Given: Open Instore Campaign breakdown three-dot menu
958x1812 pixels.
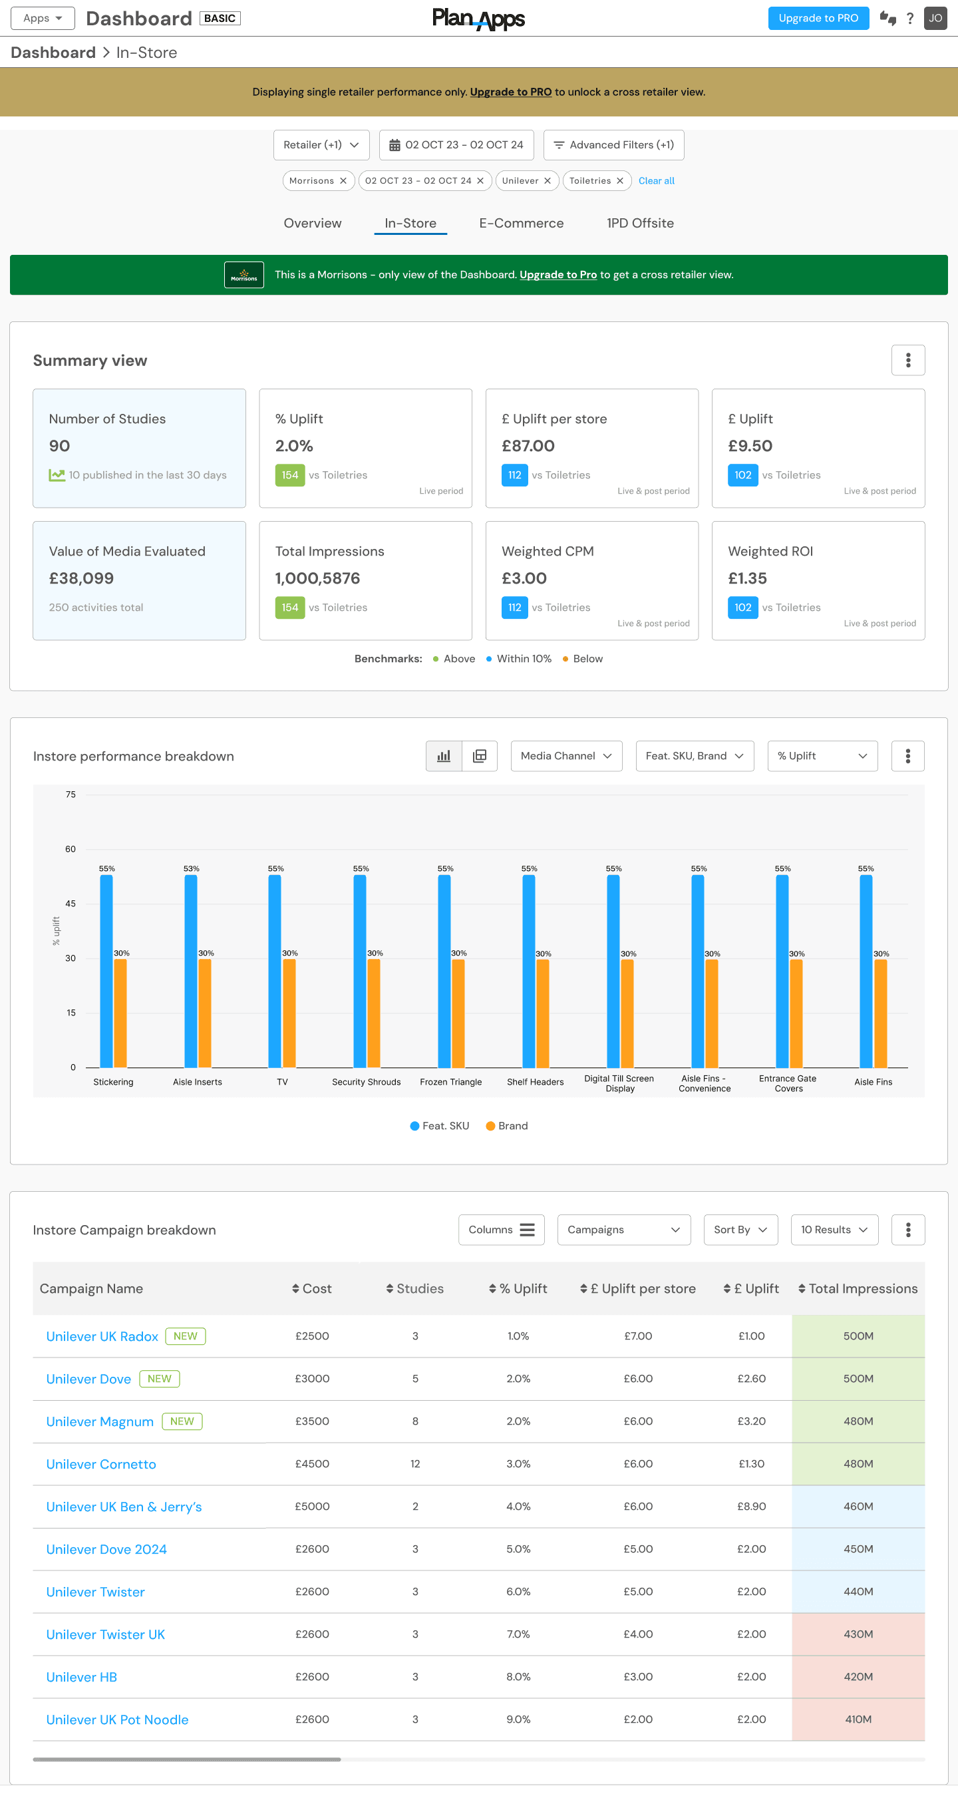Looking at the screenshot, I should click(x=908, y=1230).
